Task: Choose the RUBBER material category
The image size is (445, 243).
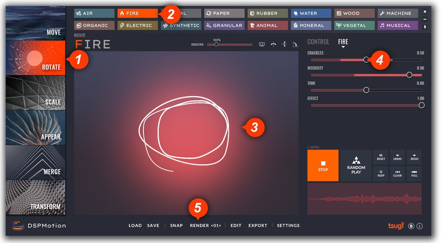Action: pos(268,13)
